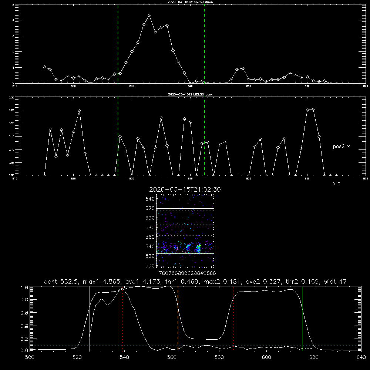Screen dimensions: 370x370
Task: Click the red dotted line near 586 in bottom plot
Action: (x=233, y=319)
